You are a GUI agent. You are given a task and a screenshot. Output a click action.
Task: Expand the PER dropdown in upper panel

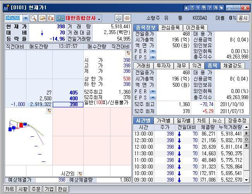[x=153, y=52]
